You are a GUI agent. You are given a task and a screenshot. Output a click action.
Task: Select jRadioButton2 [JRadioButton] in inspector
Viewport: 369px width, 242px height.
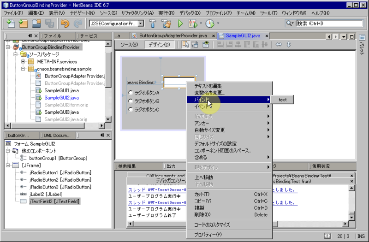click(x=60, y=180)
